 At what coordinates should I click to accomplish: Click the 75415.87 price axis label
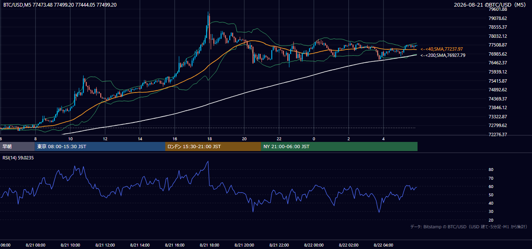497,81
